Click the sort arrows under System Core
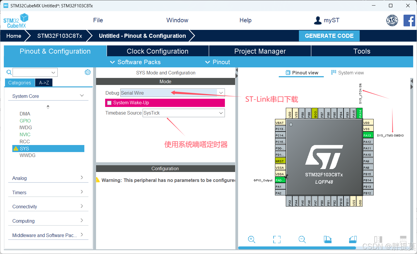This screenshot has height=254, width=417. click(x=48, y=107)
